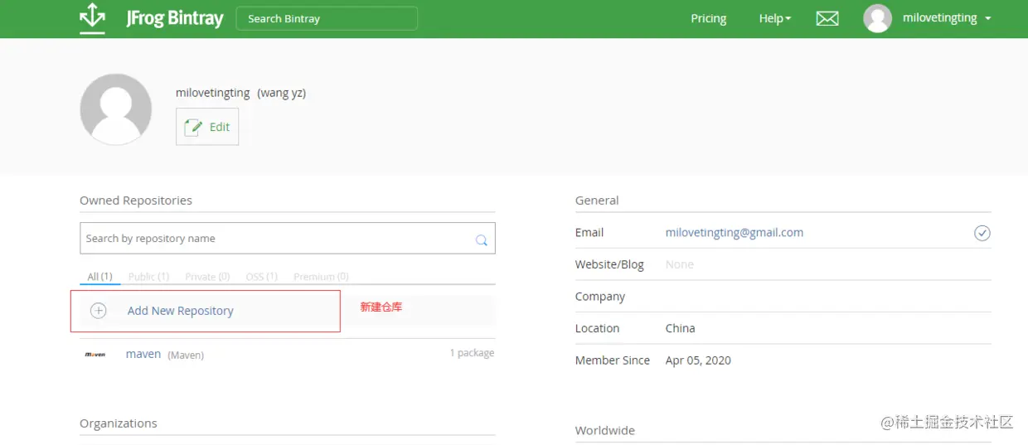
Task: Expand the milovetingting account dropdown
Action: (x=947, y=18)
